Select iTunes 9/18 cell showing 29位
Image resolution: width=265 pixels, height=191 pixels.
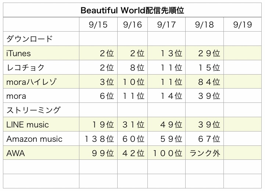coord(204,53)
